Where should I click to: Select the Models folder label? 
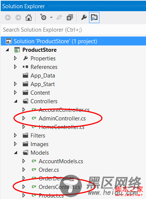coord(40,153)
